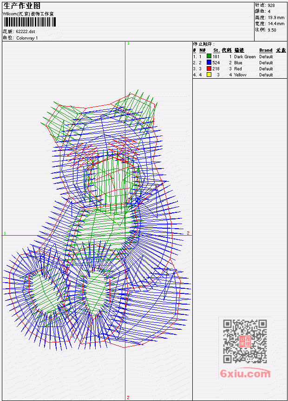Image resolution: width=288 pixels, height=401 pixels.
Task: Select the scale value 9.50
Action: click(272, 30)
